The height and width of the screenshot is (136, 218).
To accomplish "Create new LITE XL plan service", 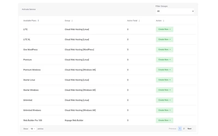I will tap(165, 39).
